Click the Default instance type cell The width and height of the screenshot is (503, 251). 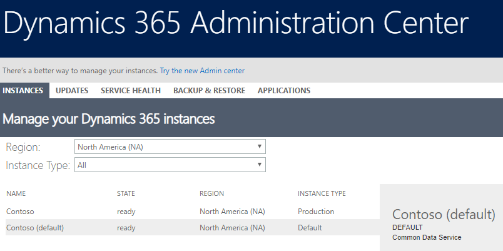pos(310,228)
